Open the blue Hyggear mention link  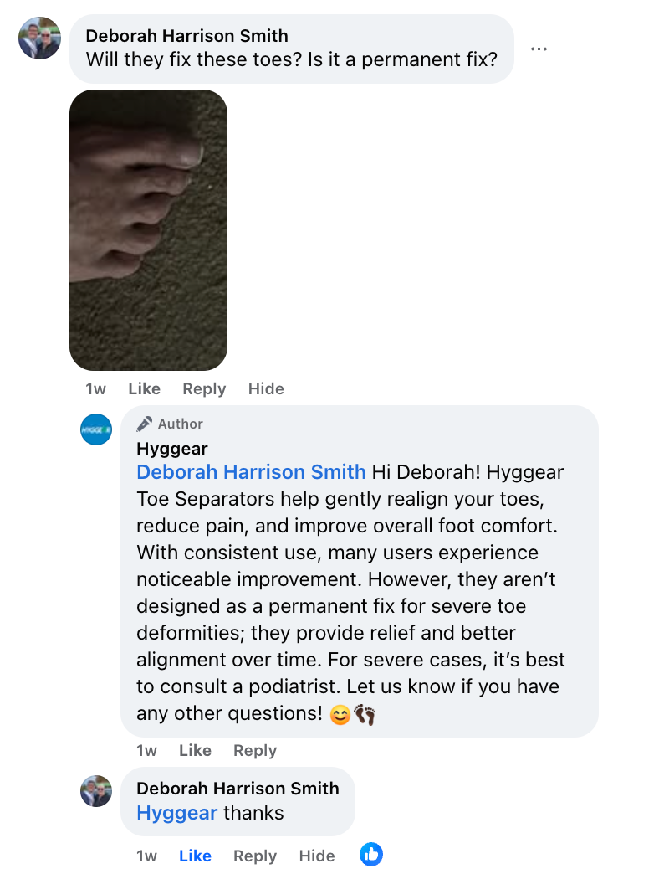pos(177,813)
